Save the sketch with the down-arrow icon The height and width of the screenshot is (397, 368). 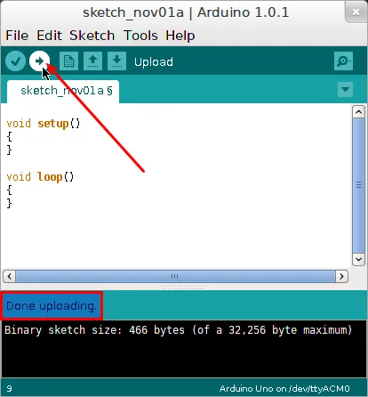pos(116,61)
